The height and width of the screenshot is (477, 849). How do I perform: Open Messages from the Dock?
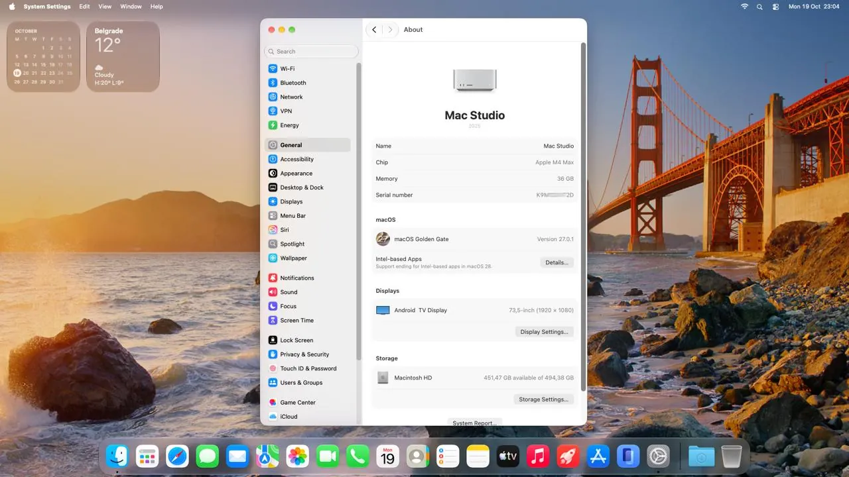pos(208,456)
